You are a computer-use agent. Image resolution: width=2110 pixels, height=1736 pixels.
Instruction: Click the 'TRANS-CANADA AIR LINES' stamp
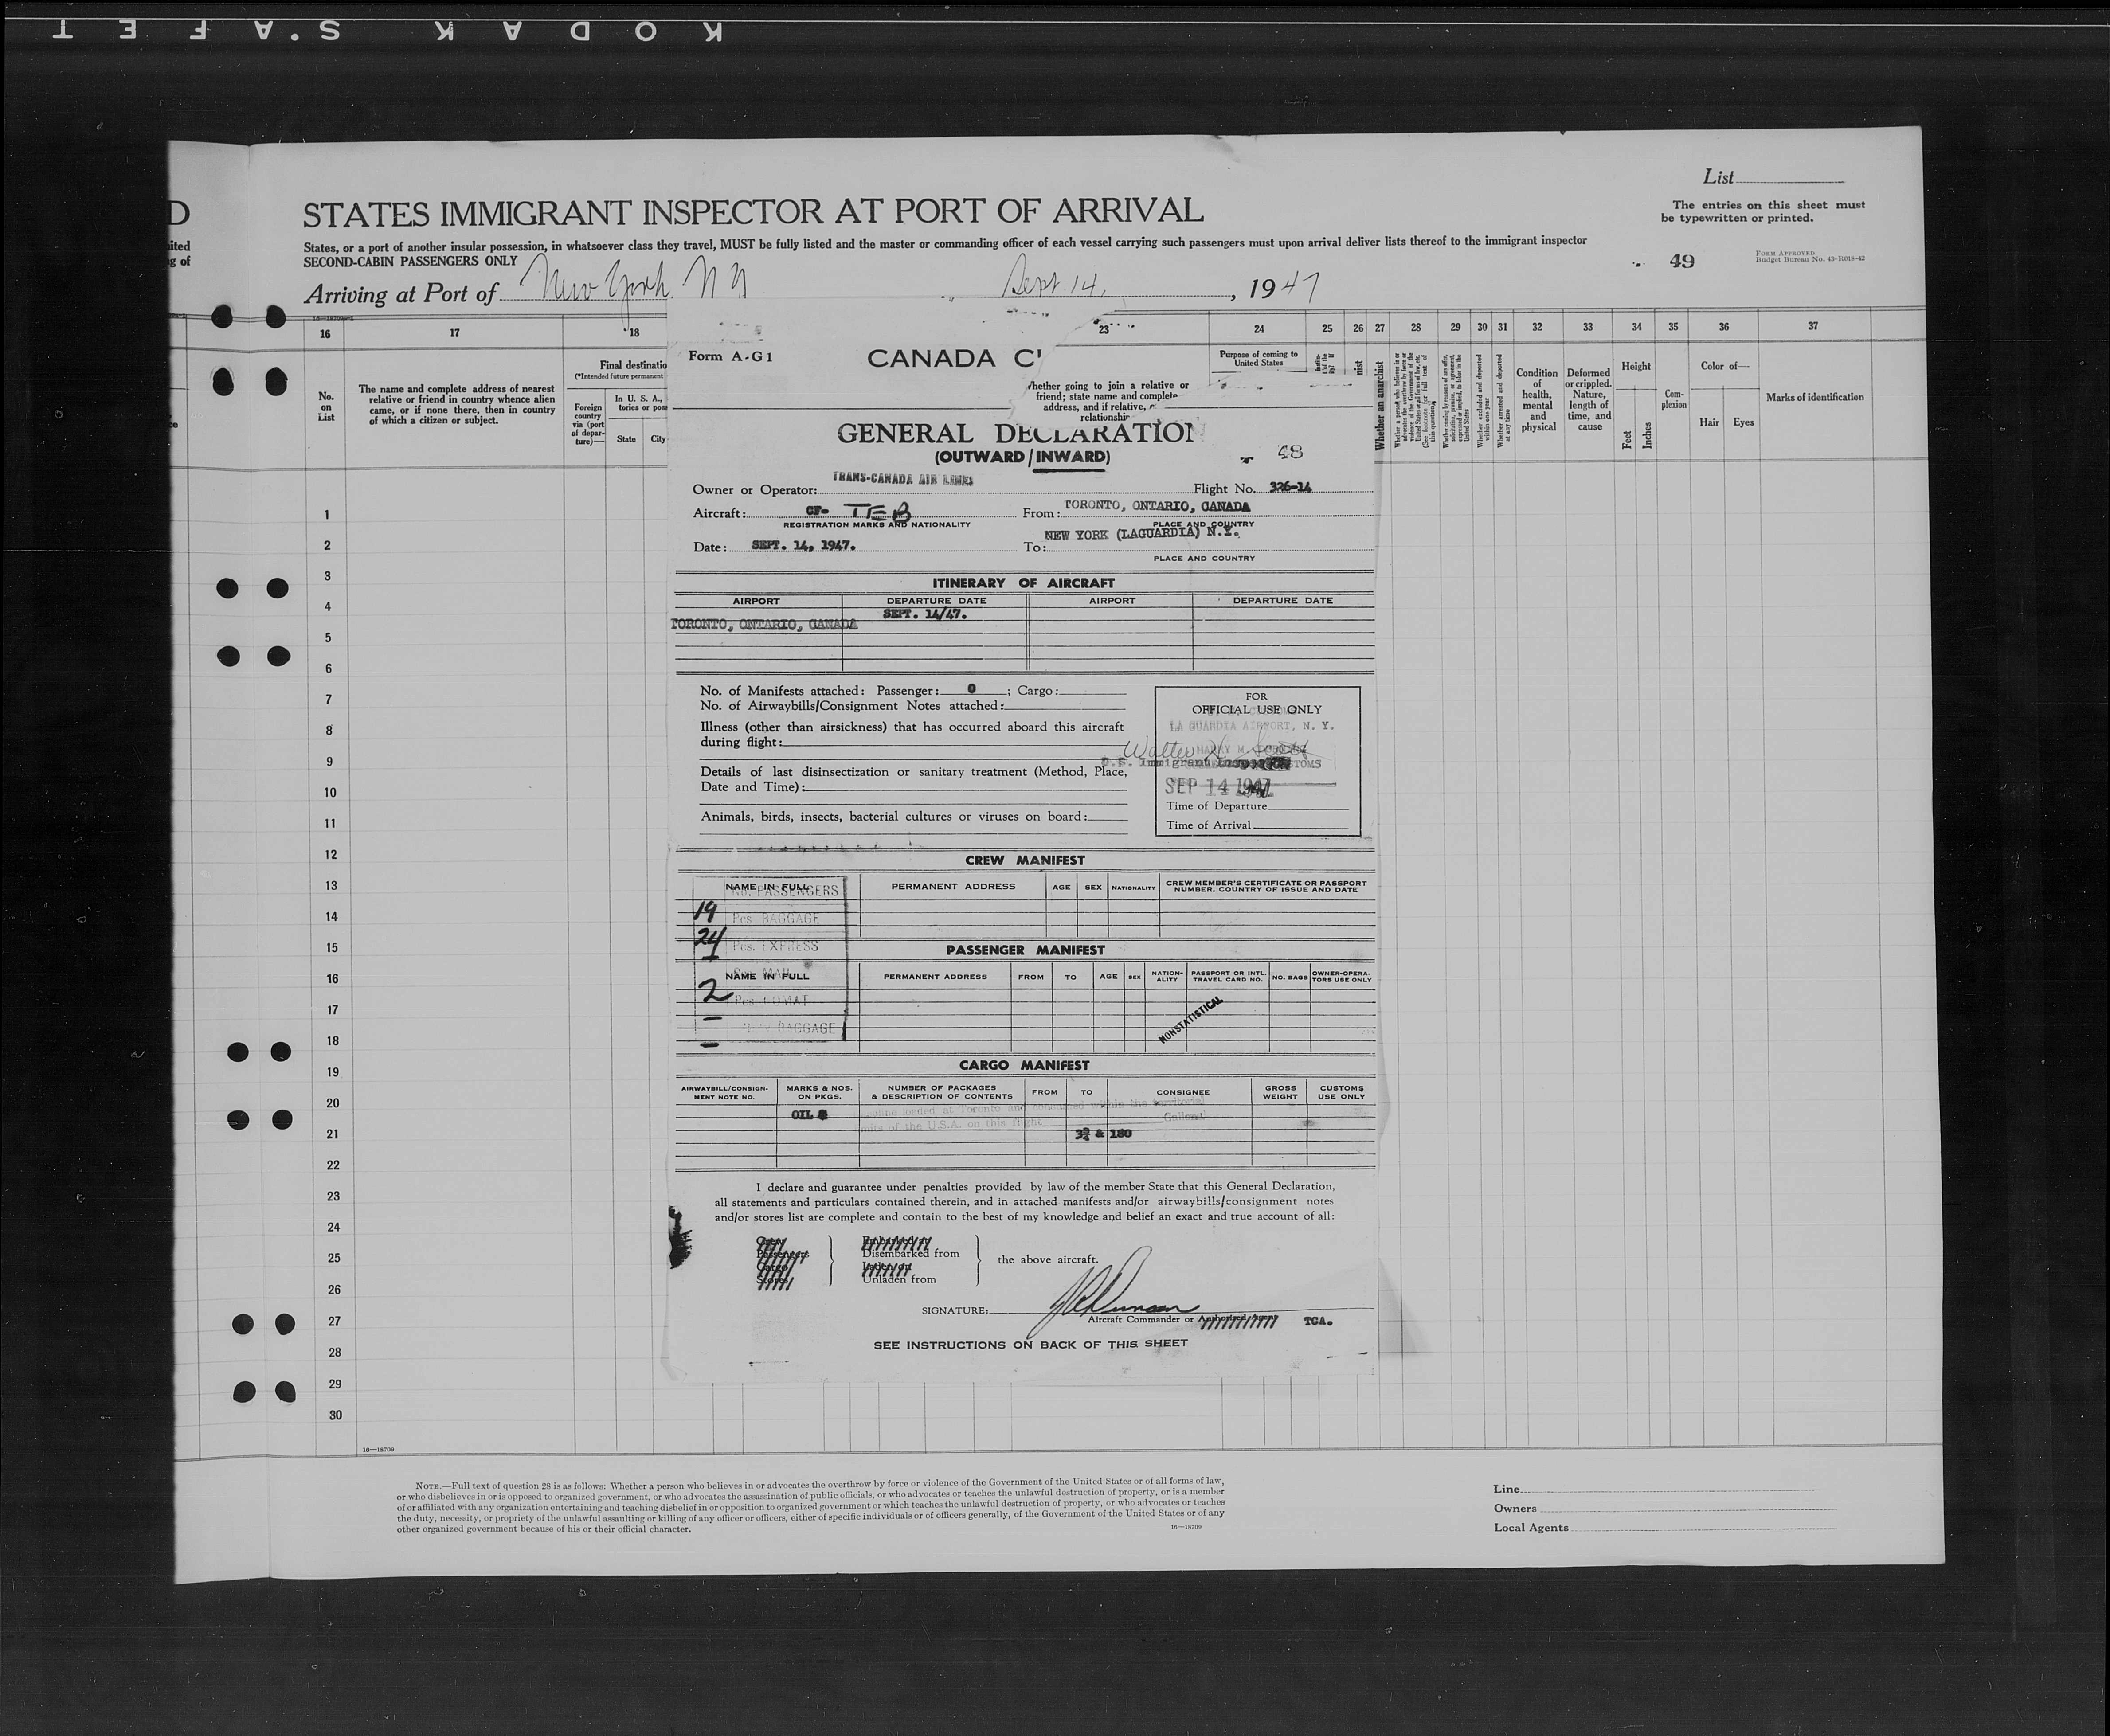(903, 479)
